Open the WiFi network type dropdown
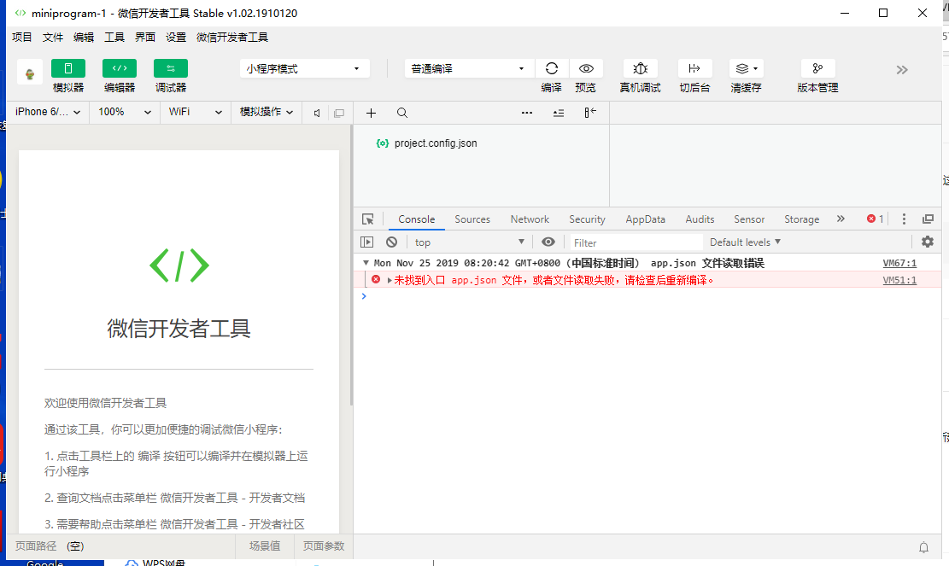 point(196,112)
